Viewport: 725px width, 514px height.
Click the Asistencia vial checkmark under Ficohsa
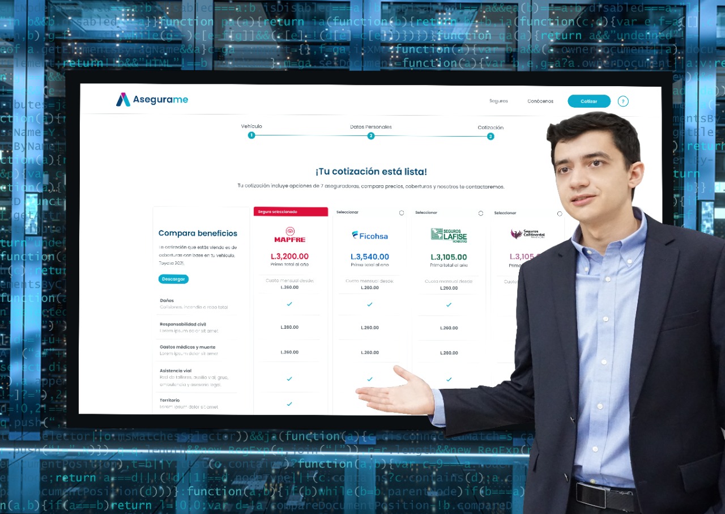369,379
